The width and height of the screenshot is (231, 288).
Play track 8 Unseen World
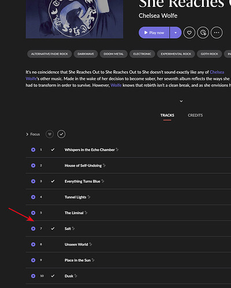[x=33, y=244]
